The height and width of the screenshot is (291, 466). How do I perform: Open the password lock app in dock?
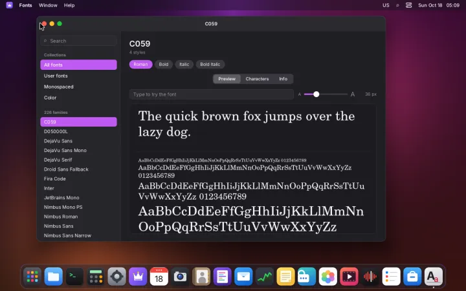[x=307, y=277]
